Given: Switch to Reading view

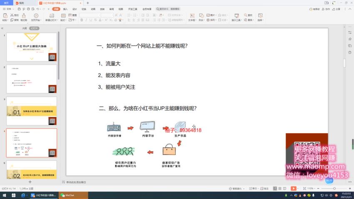Looking at the screenshot, I should (x=284, y=189).
